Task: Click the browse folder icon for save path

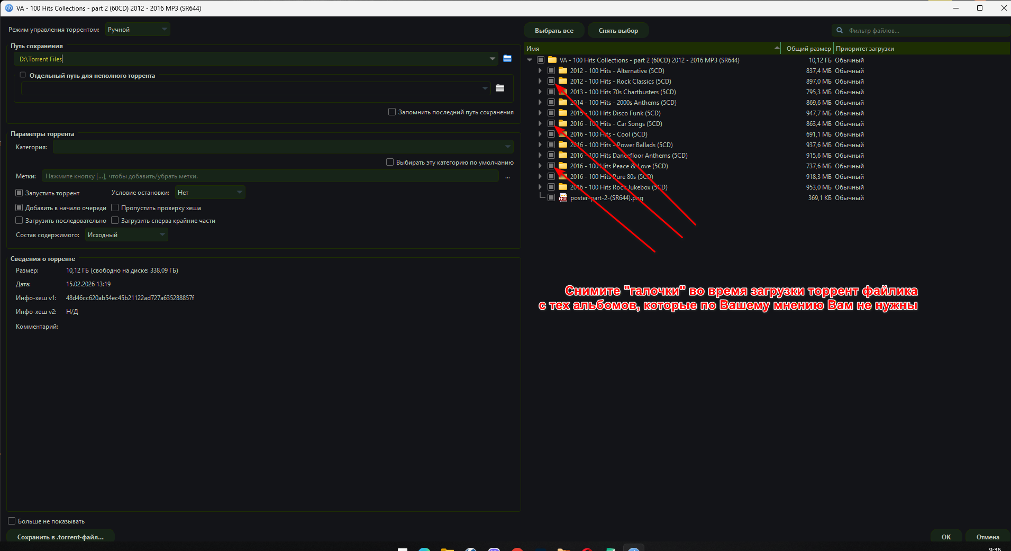Action: pyautogui.click(x=507, y=59)
